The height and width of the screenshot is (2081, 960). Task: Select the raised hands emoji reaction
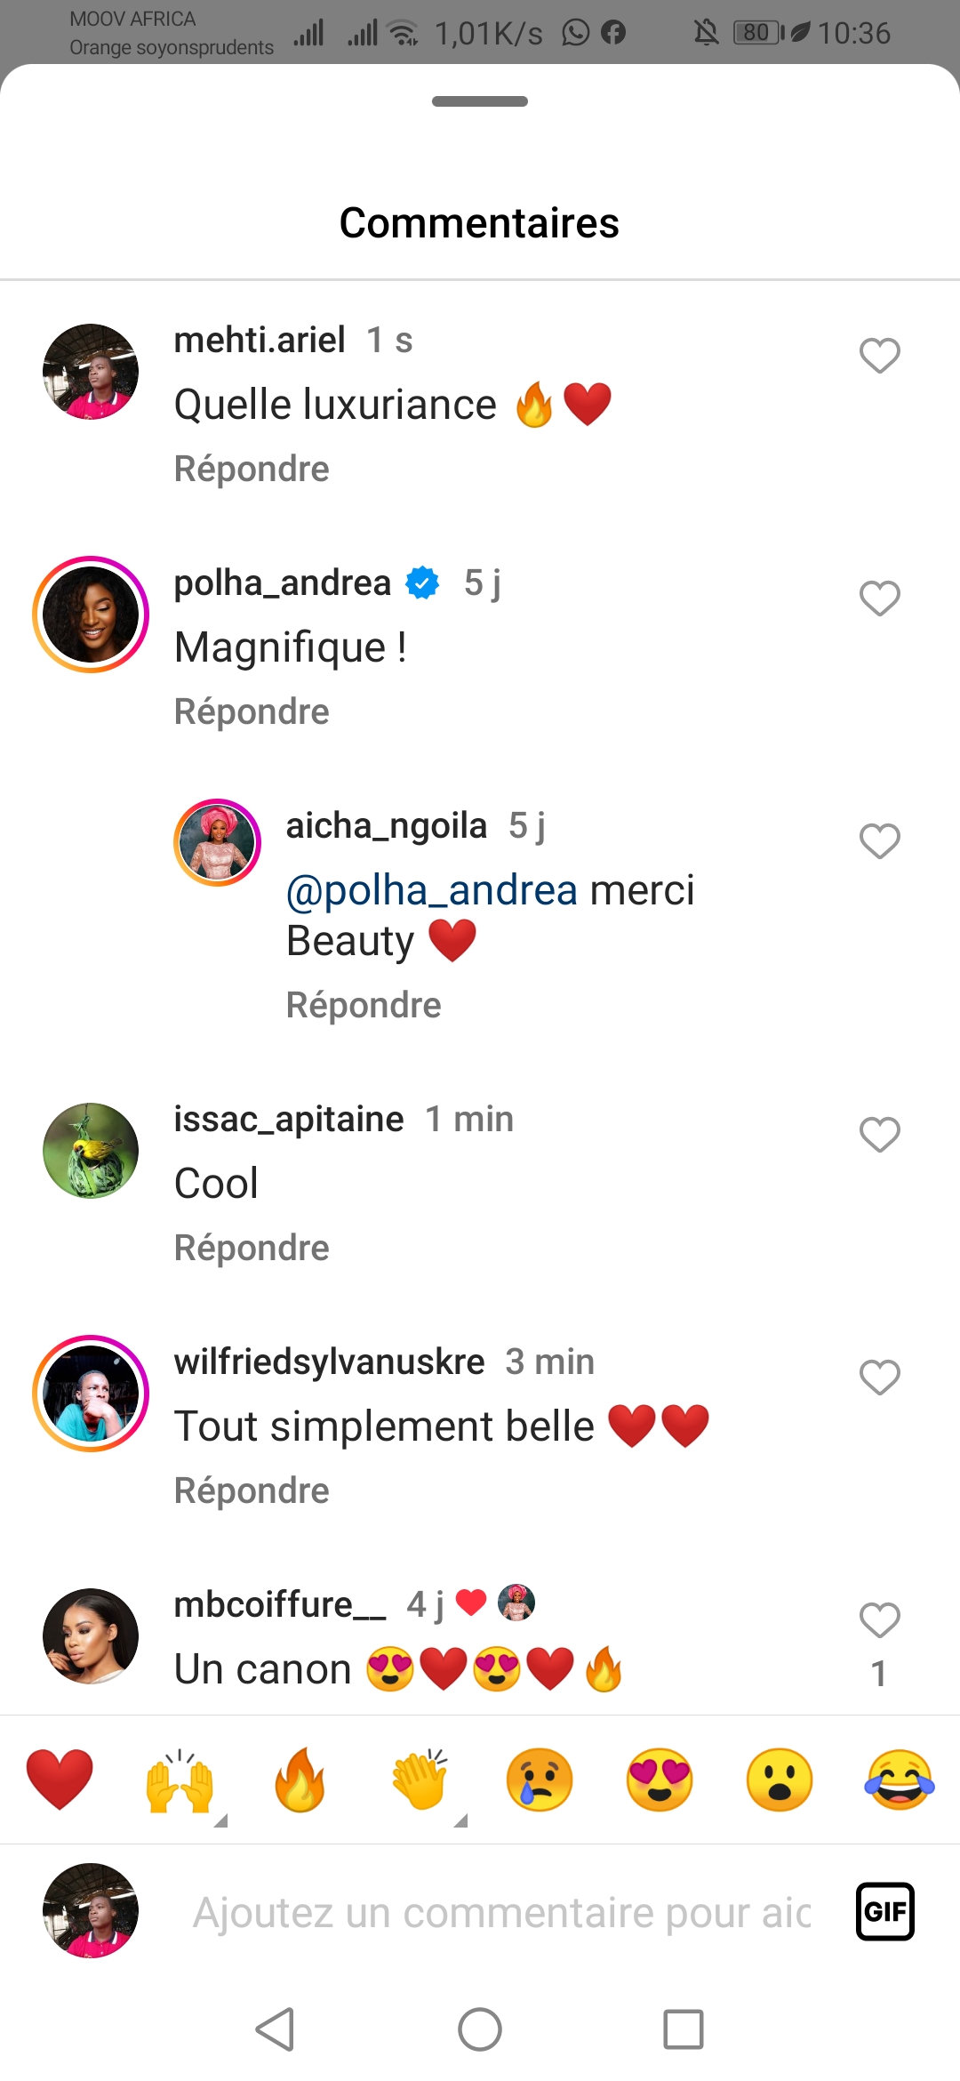[x=180, y=1779]
